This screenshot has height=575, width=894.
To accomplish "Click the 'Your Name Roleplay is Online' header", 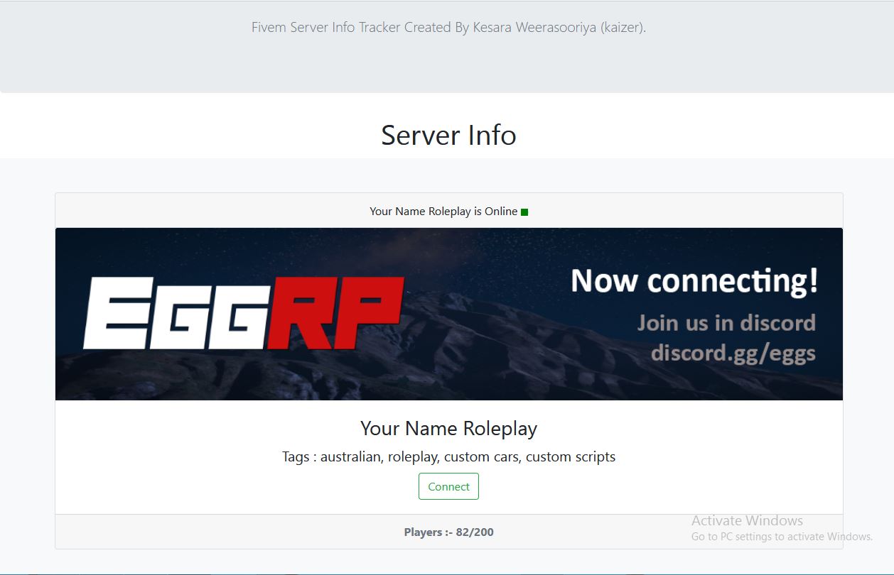I will point(443,211).
